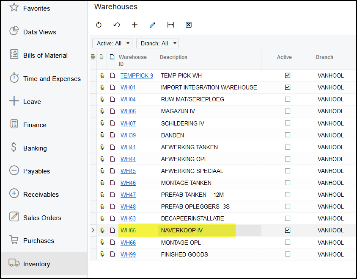Open the TEMPPICK 9 warehouse link
Viewport: 357px width, 279px height.
pos(137,75)
